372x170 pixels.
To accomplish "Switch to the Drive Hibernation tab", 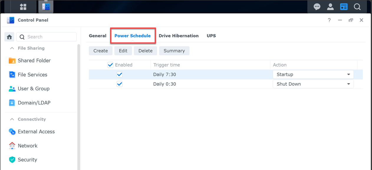I will 179,36.
